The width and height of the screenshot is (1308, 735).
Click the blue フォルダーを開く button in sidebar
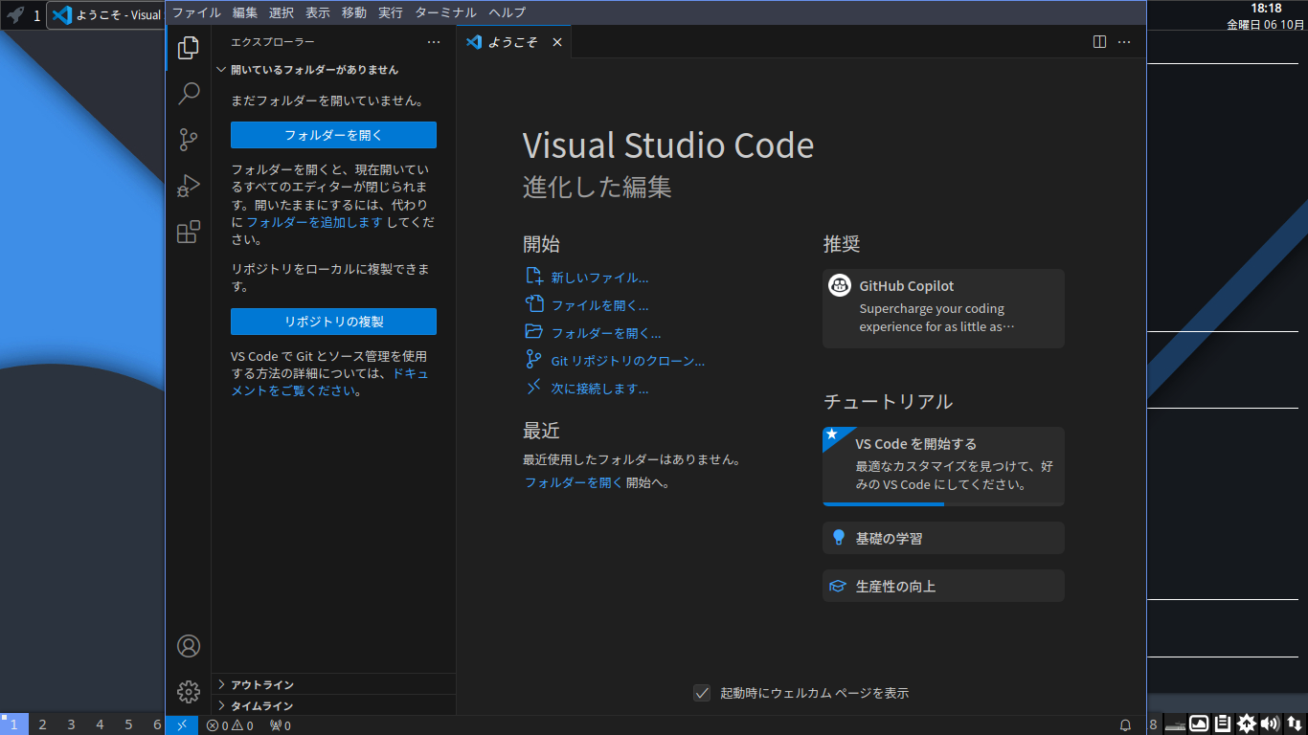click(333, 135)
